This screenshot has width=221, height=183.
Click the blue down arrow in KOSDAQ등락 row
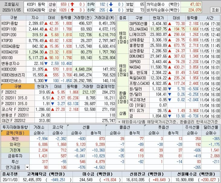pyautogui.click(x=111, y=10)
